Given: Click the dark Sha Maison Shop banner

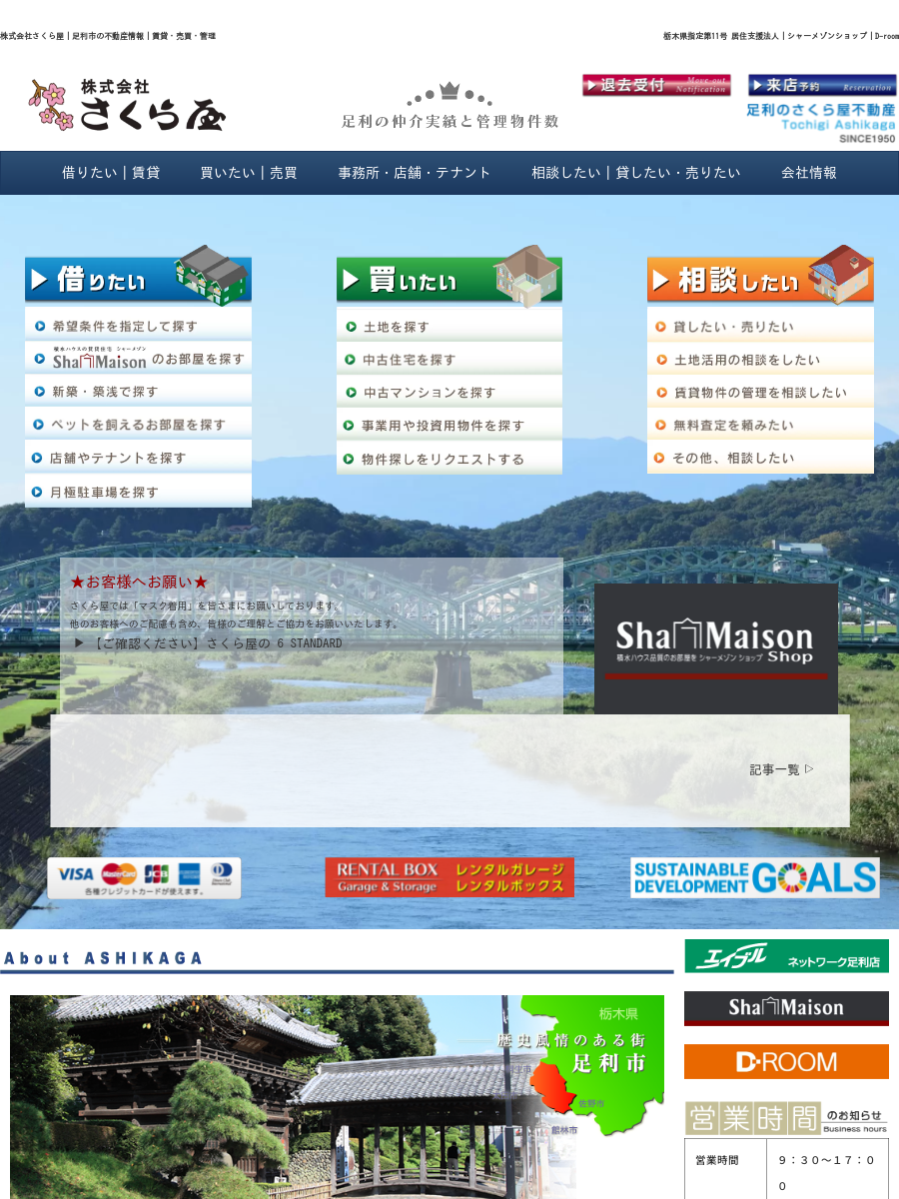Looking at the screenshot, I should coord(716,648).
